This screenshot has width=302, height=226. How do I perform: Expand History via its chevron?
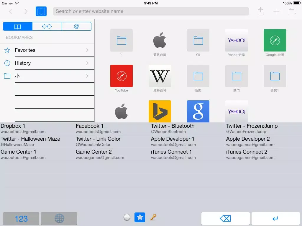click(x=87, y=63)
